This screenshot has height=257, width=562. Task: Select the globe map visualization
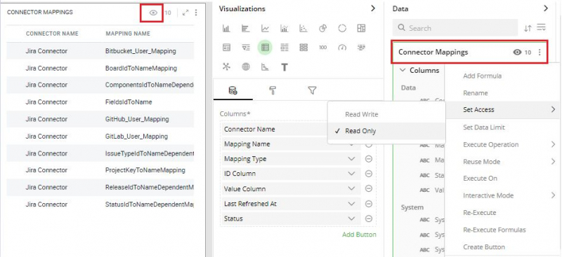(245, 67)
